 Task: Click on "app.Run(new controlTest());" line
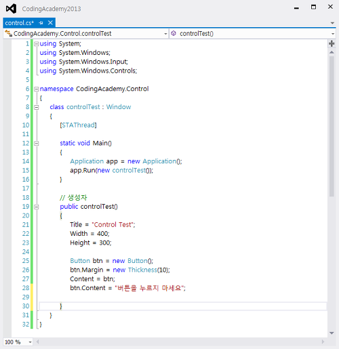click(x=111, y=170)
